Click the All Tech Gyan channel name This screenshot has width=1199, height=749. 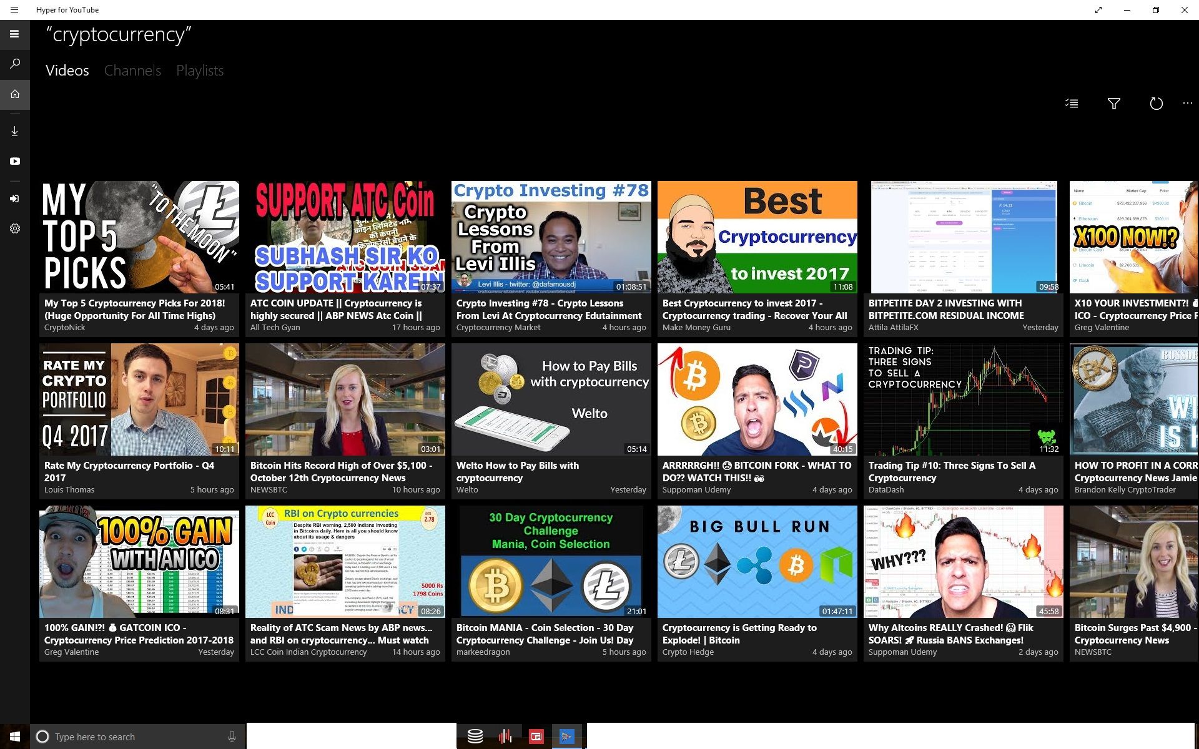pos(275,328)
